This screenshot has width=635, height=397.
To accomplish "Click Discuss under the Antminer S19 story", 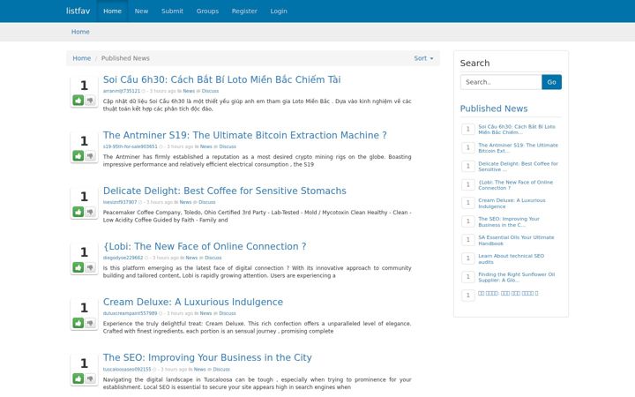I will click(228, 146).
